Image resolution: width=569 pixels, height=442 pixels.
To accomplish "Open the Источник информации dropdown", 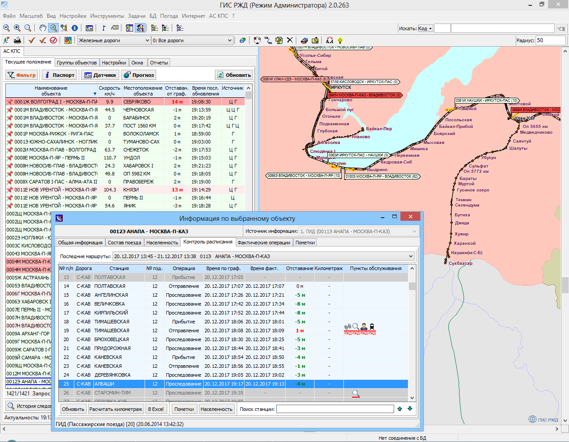I will pos(358,231).
